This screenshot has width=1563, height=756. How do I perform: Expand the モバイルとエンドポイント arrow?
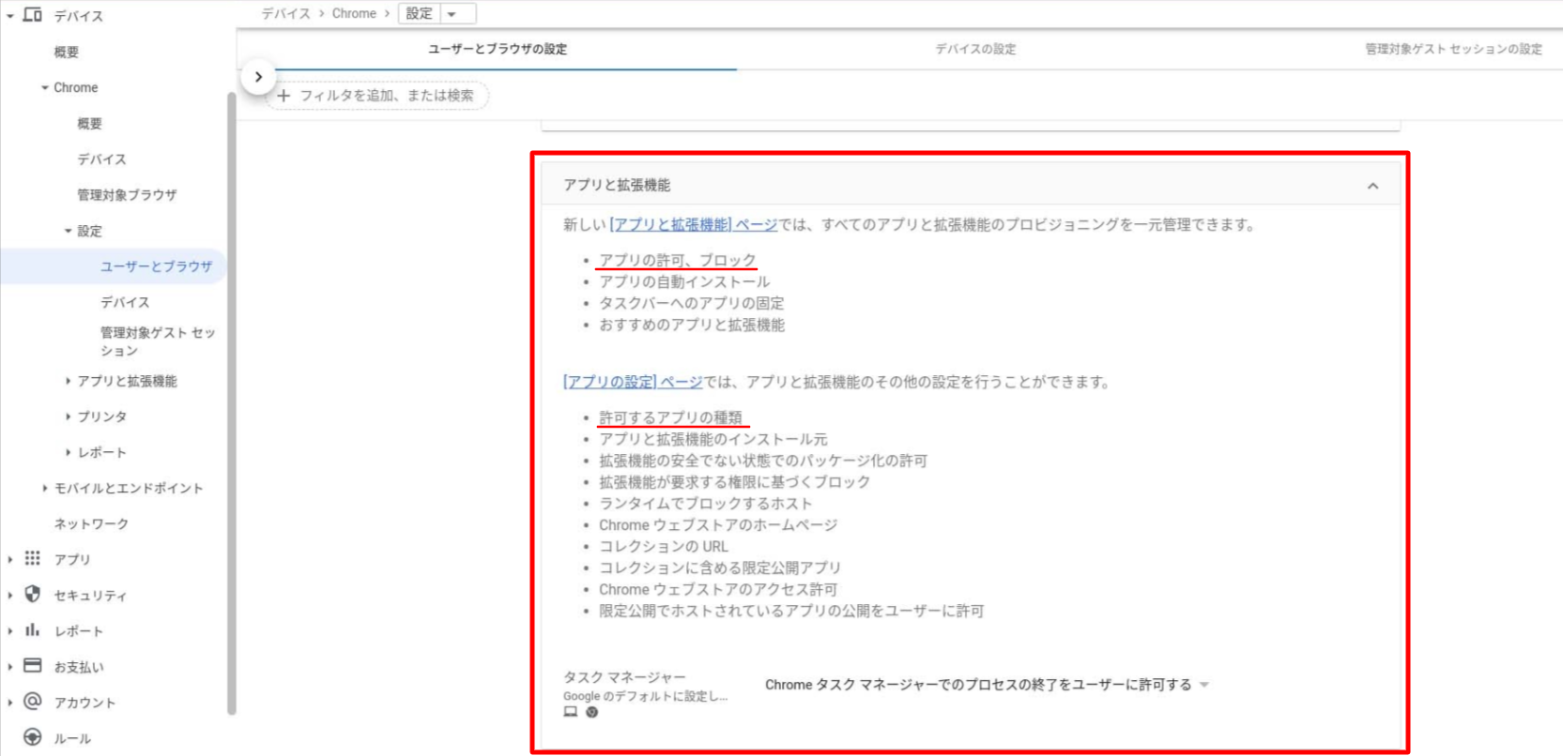point(44,488)
